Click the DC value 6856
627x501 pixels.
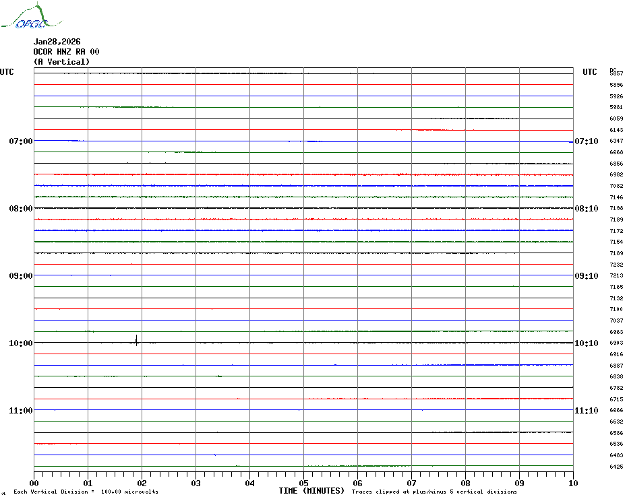pyautogui.click(x=616, y=164)
